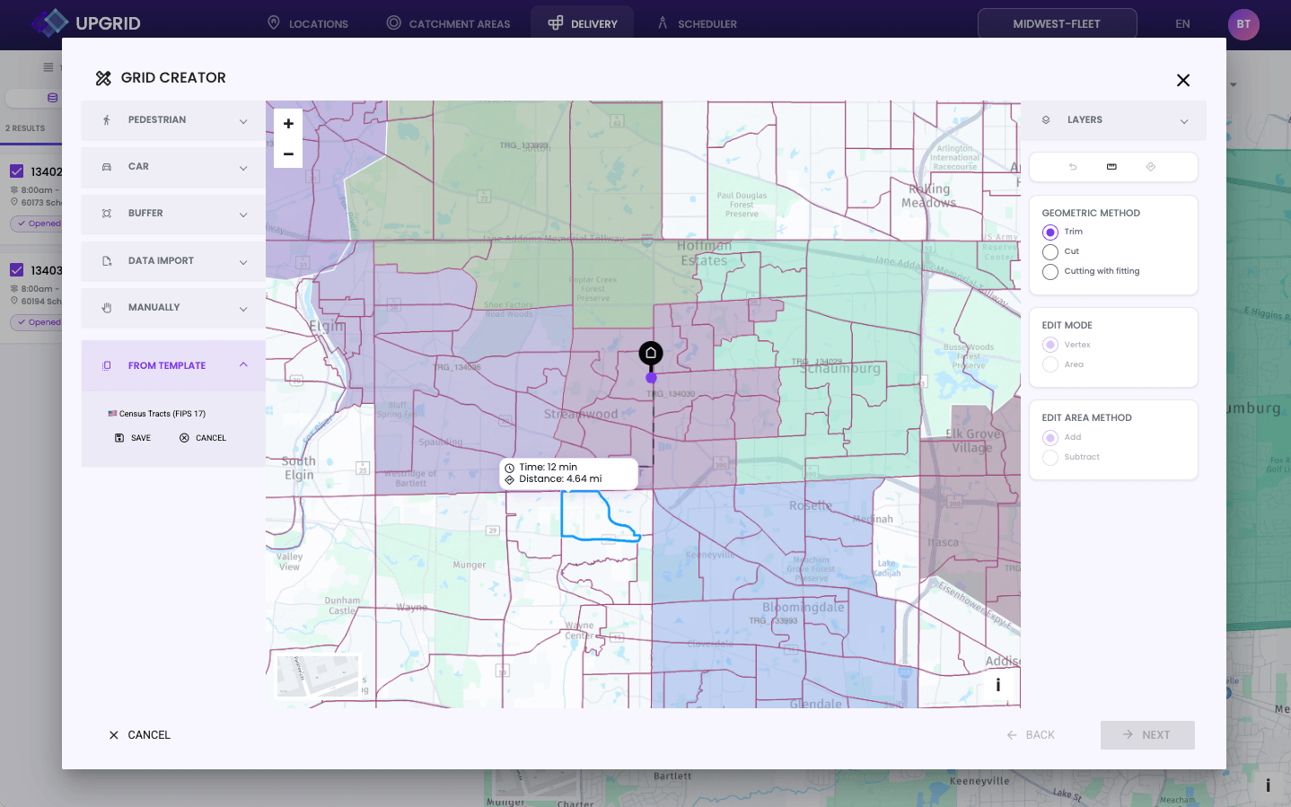Toggle checkbox for 13403 in background list
The image size is (1291, 807).
16,269
